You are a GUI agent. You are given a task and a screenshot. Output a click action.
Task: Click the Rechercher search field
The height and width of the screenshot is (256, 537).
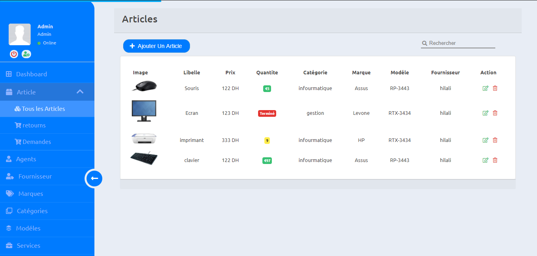(x=461, y=43)
